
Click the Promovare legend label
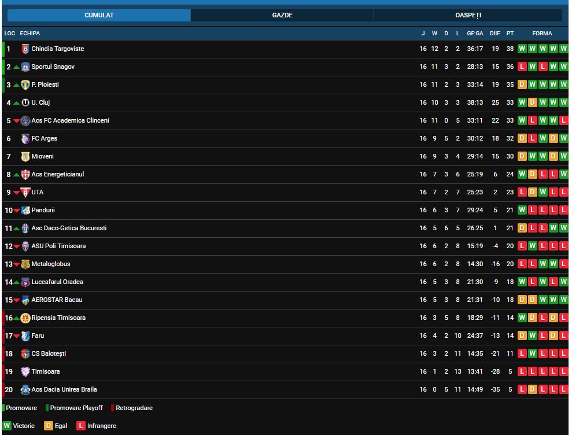(x=21, y=408)
